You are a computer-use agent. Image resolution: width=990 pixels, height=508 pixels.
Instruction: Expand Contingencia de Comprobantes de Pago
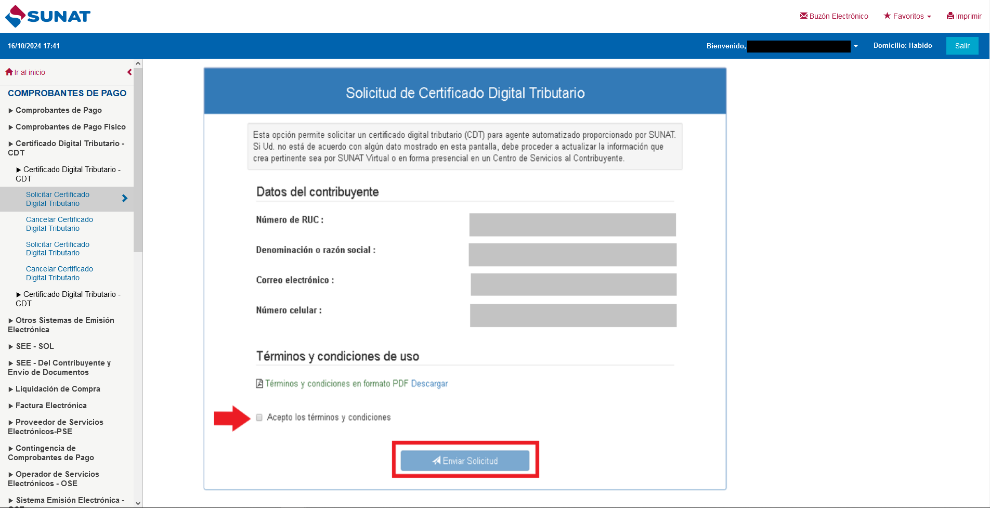click(51, 453)
